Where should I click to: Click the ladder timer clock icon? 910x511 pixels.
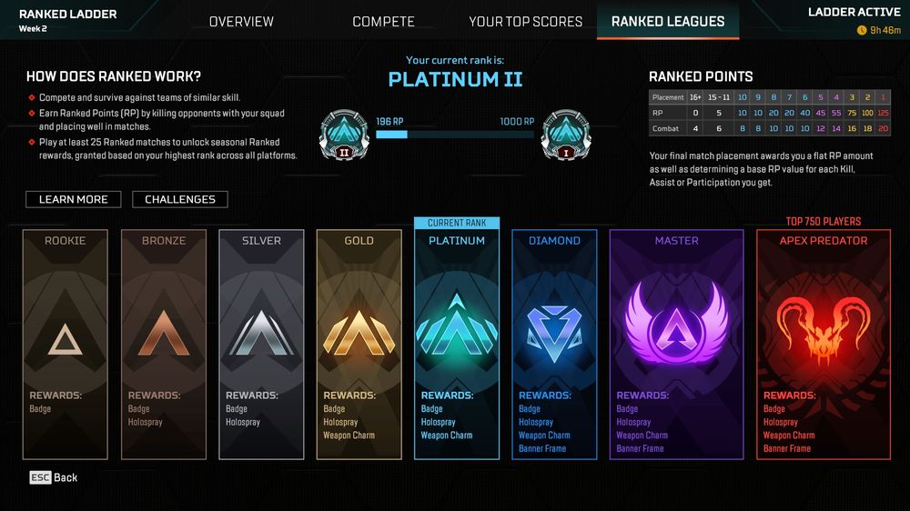tap(861, 30)
